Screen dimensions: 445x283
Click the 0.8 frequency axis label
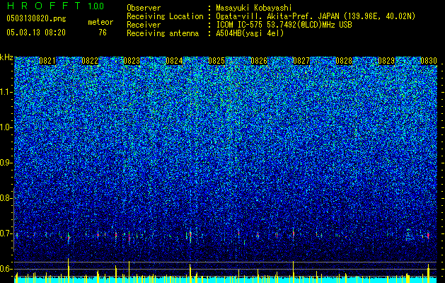pyautogui.click(x=6, y=198)
